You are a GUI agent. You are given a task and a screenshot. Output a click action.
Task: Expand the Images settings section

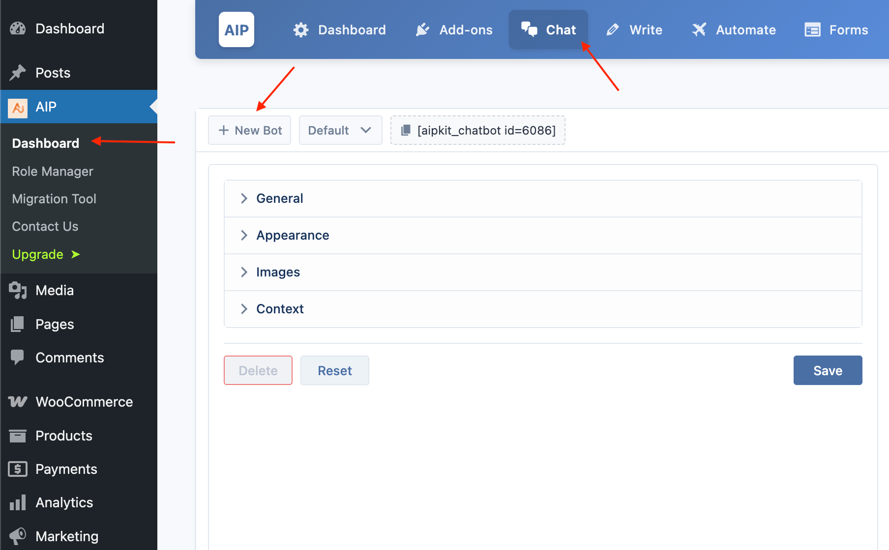coord(543,272)
